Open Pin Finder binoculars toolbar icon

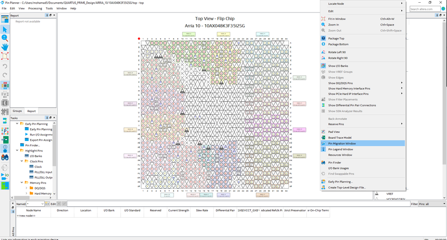(x=5, y=157)
